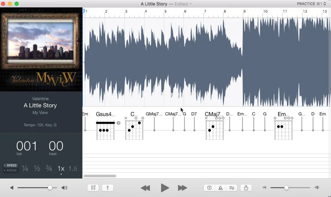
Task: Click the song title A Little Story
Action: 40,105
